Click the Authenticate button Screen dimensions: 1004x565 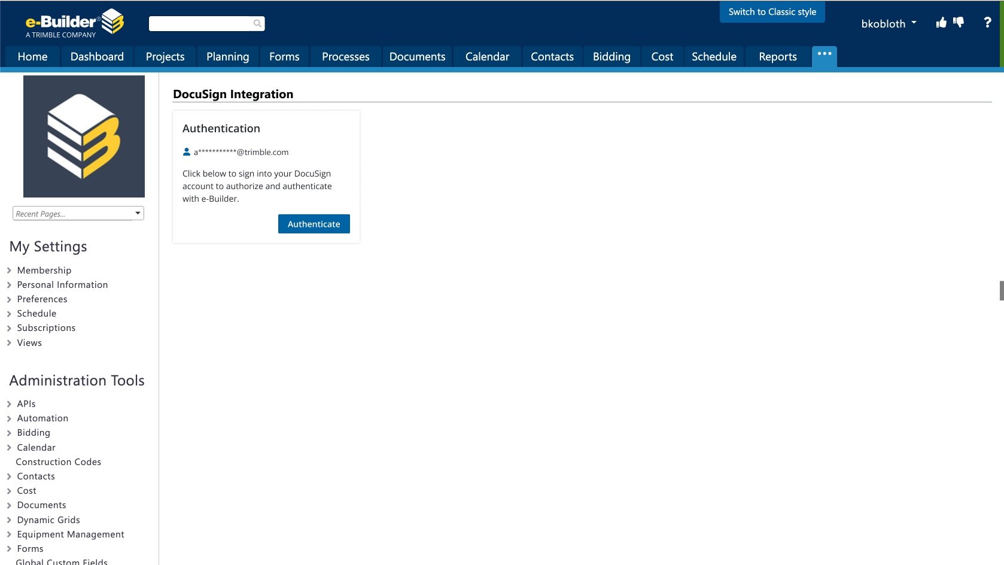click(314, 224)
